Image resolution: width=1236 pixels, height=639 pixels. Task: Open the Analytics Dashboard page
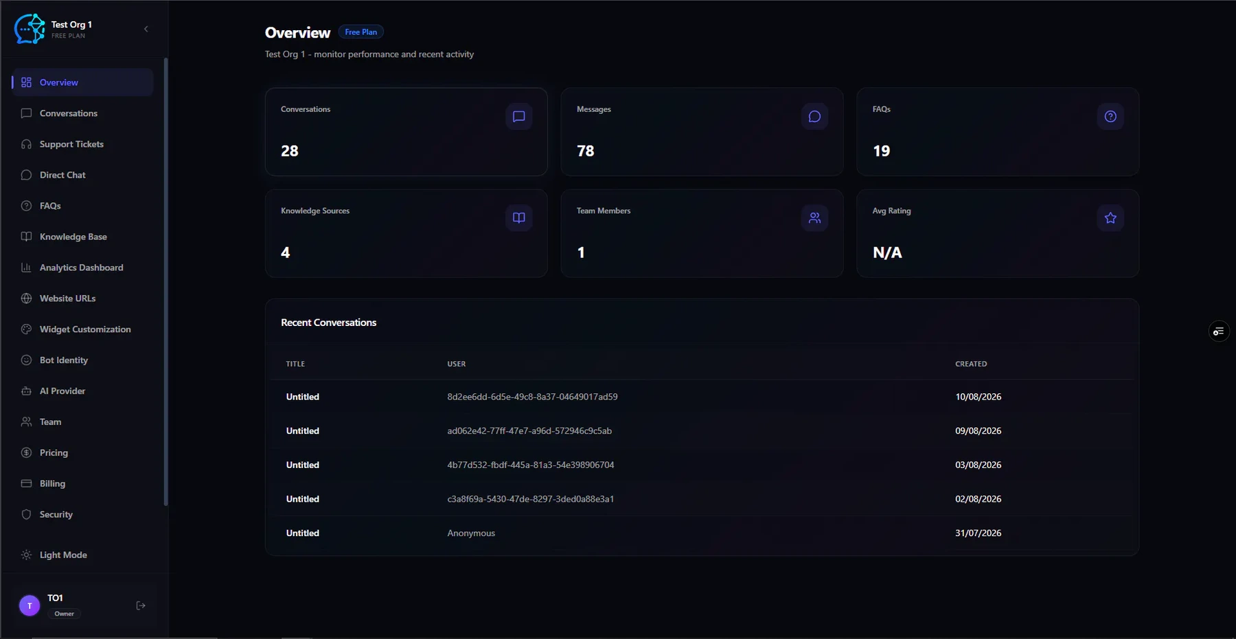(x=82, y=268)
